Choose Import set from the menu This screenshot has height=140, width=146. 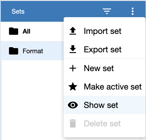(x=104, y=31)
